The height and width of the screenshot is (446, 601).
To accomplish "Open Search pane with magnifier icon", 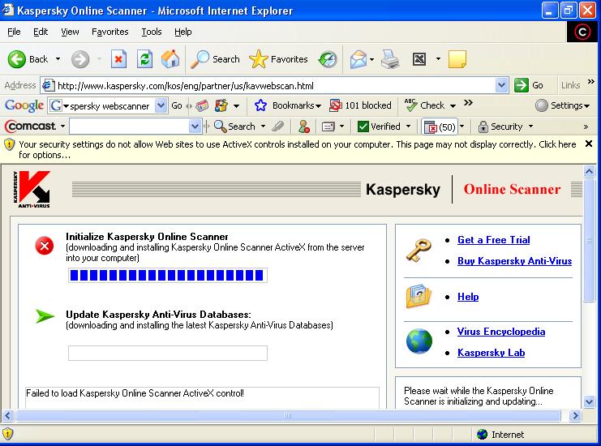I will pos(215,59).
